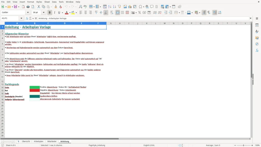Insert a chart
The image size is (261, 147).
130,7
